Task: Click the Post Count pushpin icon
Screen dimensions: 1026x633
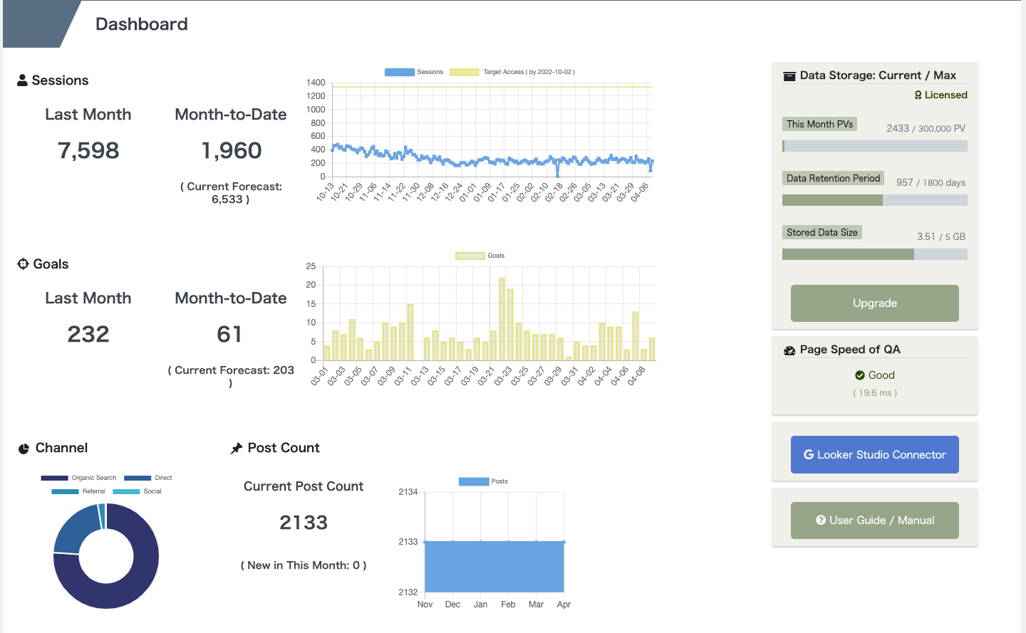Action: (237, 449)
